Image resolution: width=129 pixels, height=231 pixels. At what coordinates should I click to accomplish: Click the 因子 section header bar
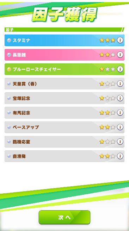[x=64, y=30]
